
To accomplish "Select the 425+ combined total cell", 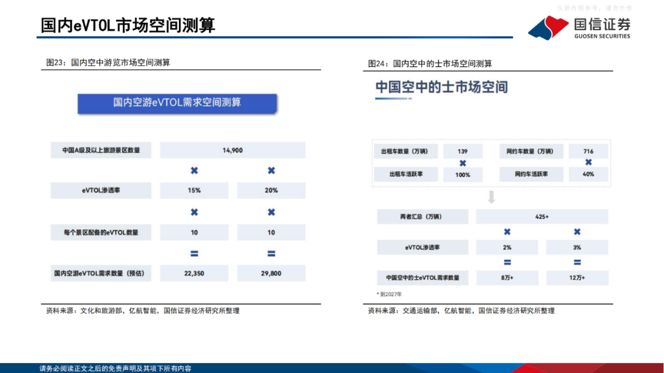I will click(541, 216).
